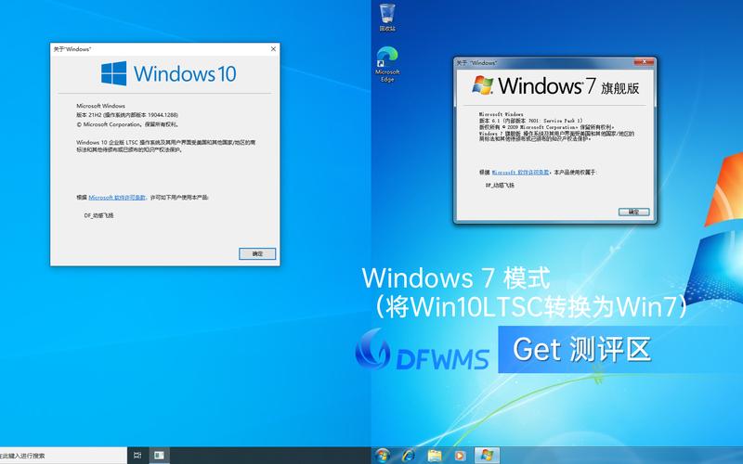743x464 pixels.
Task: Select the active winver icon on Win7 taskbar
Action: [x=487, y=456]
